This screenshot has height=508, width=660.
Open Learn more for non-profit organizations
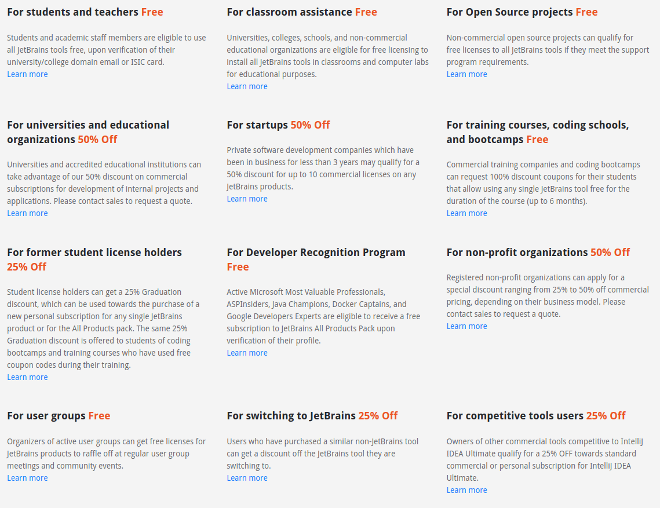(x=466, y=326)
